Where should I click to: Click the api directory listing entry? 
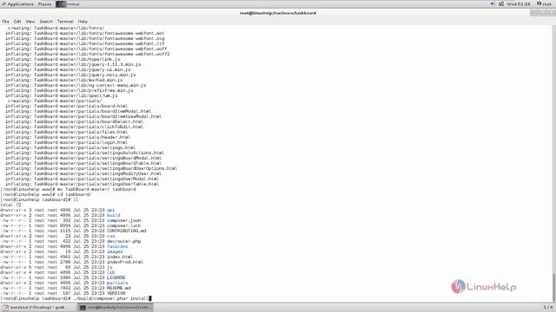110,210
